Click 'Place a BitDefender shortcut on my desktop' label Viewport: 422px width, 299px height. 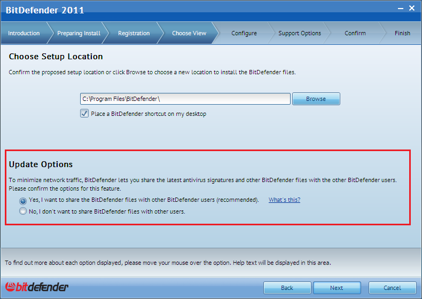coord(149,114)
